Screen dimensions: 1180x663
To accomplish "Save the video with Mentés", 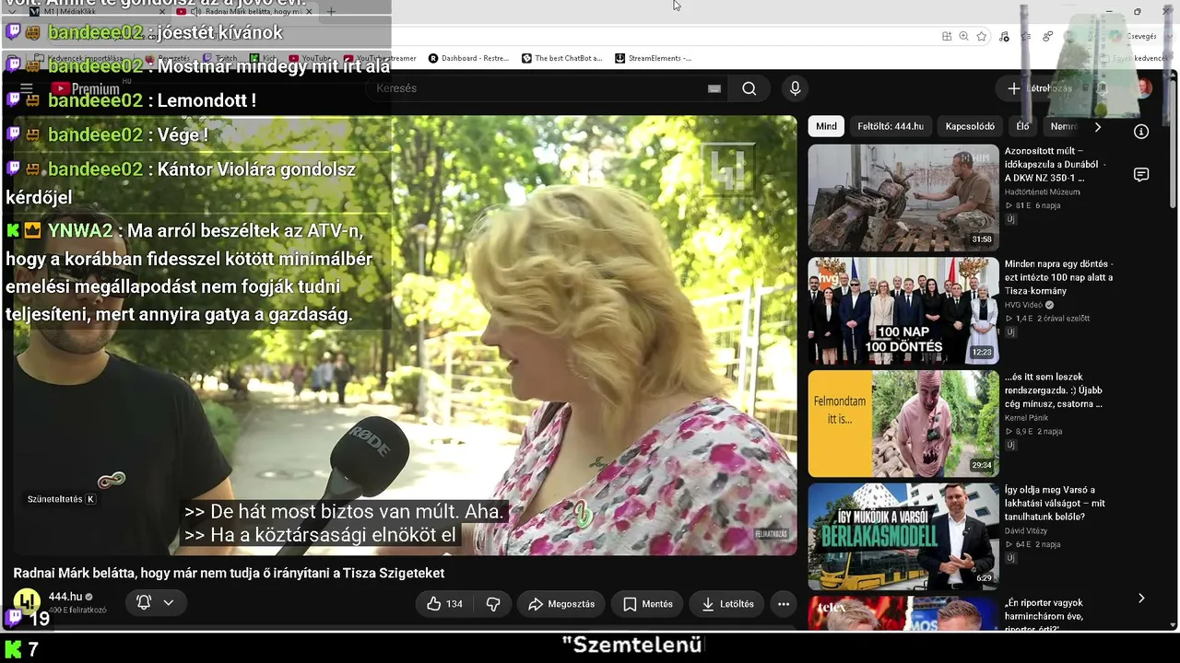I will pyautogui.click(x=647, y=604).
